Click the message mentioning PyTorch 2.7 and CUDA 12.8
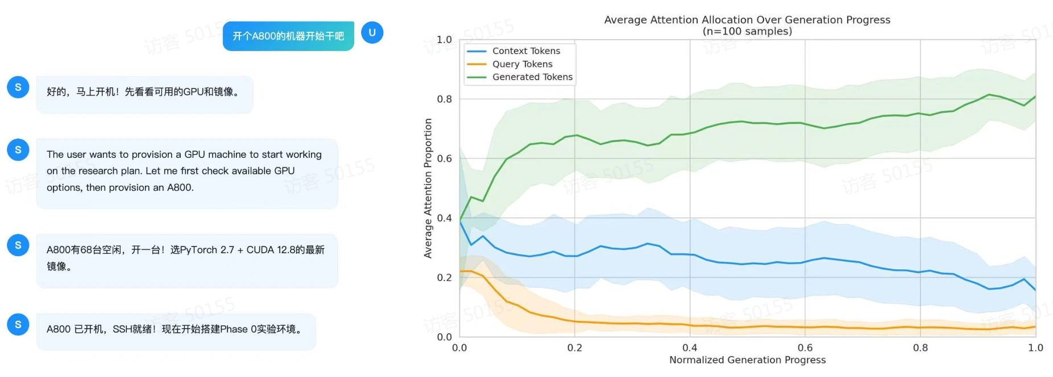The width and height of the screenshot is (1053, 377). click(x=187, y=261)
